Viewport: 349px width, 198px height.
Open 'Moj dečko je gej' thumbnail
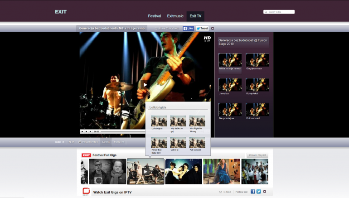(178, 121)
